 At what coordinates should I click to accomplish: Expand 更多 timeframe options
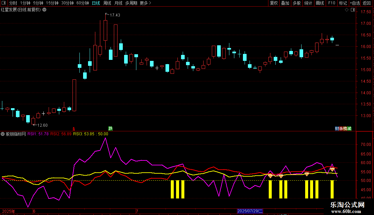point(145,3)
